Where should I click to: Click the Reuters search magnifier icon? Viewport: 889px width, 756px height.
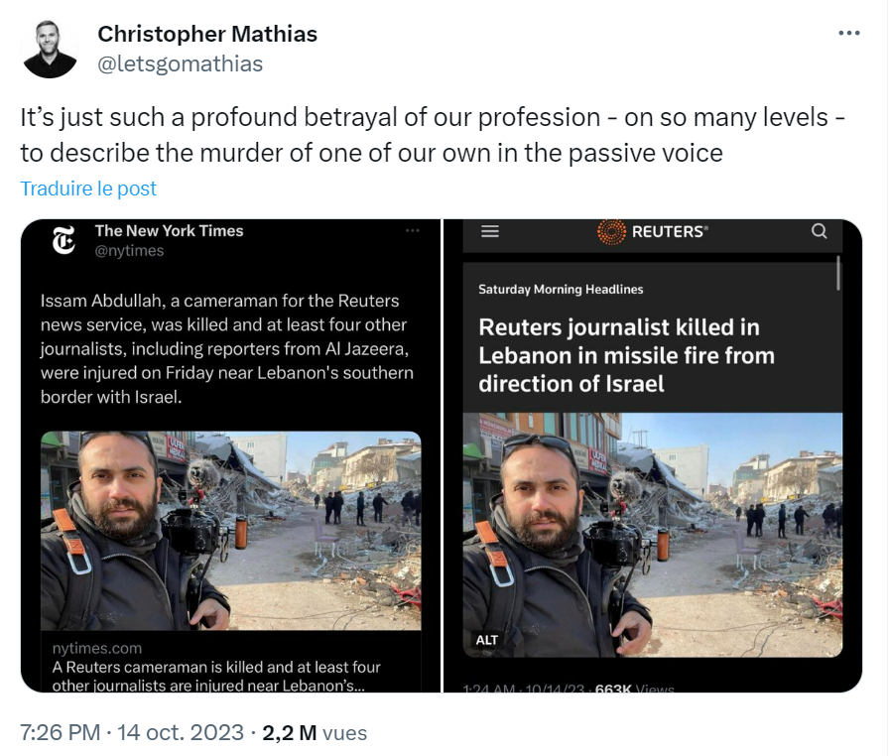coord(819,231)
